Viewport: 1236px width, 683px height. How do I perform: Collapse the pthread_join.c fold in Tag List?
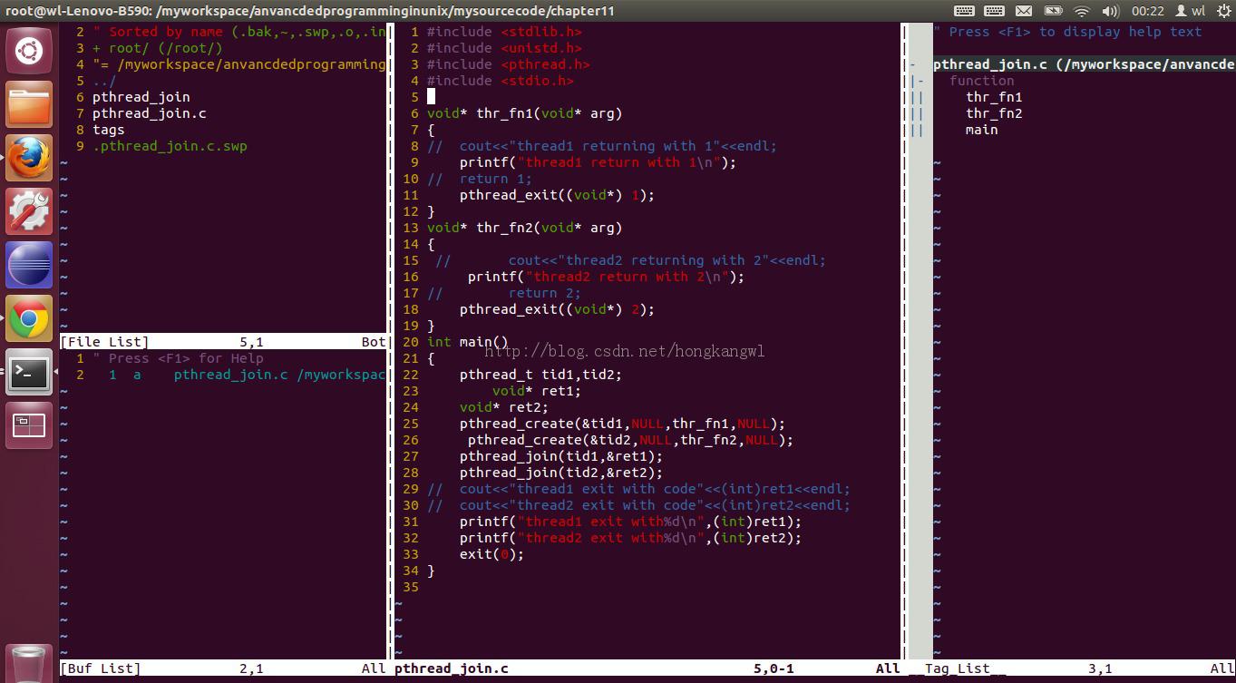click(x=913, y=64)
